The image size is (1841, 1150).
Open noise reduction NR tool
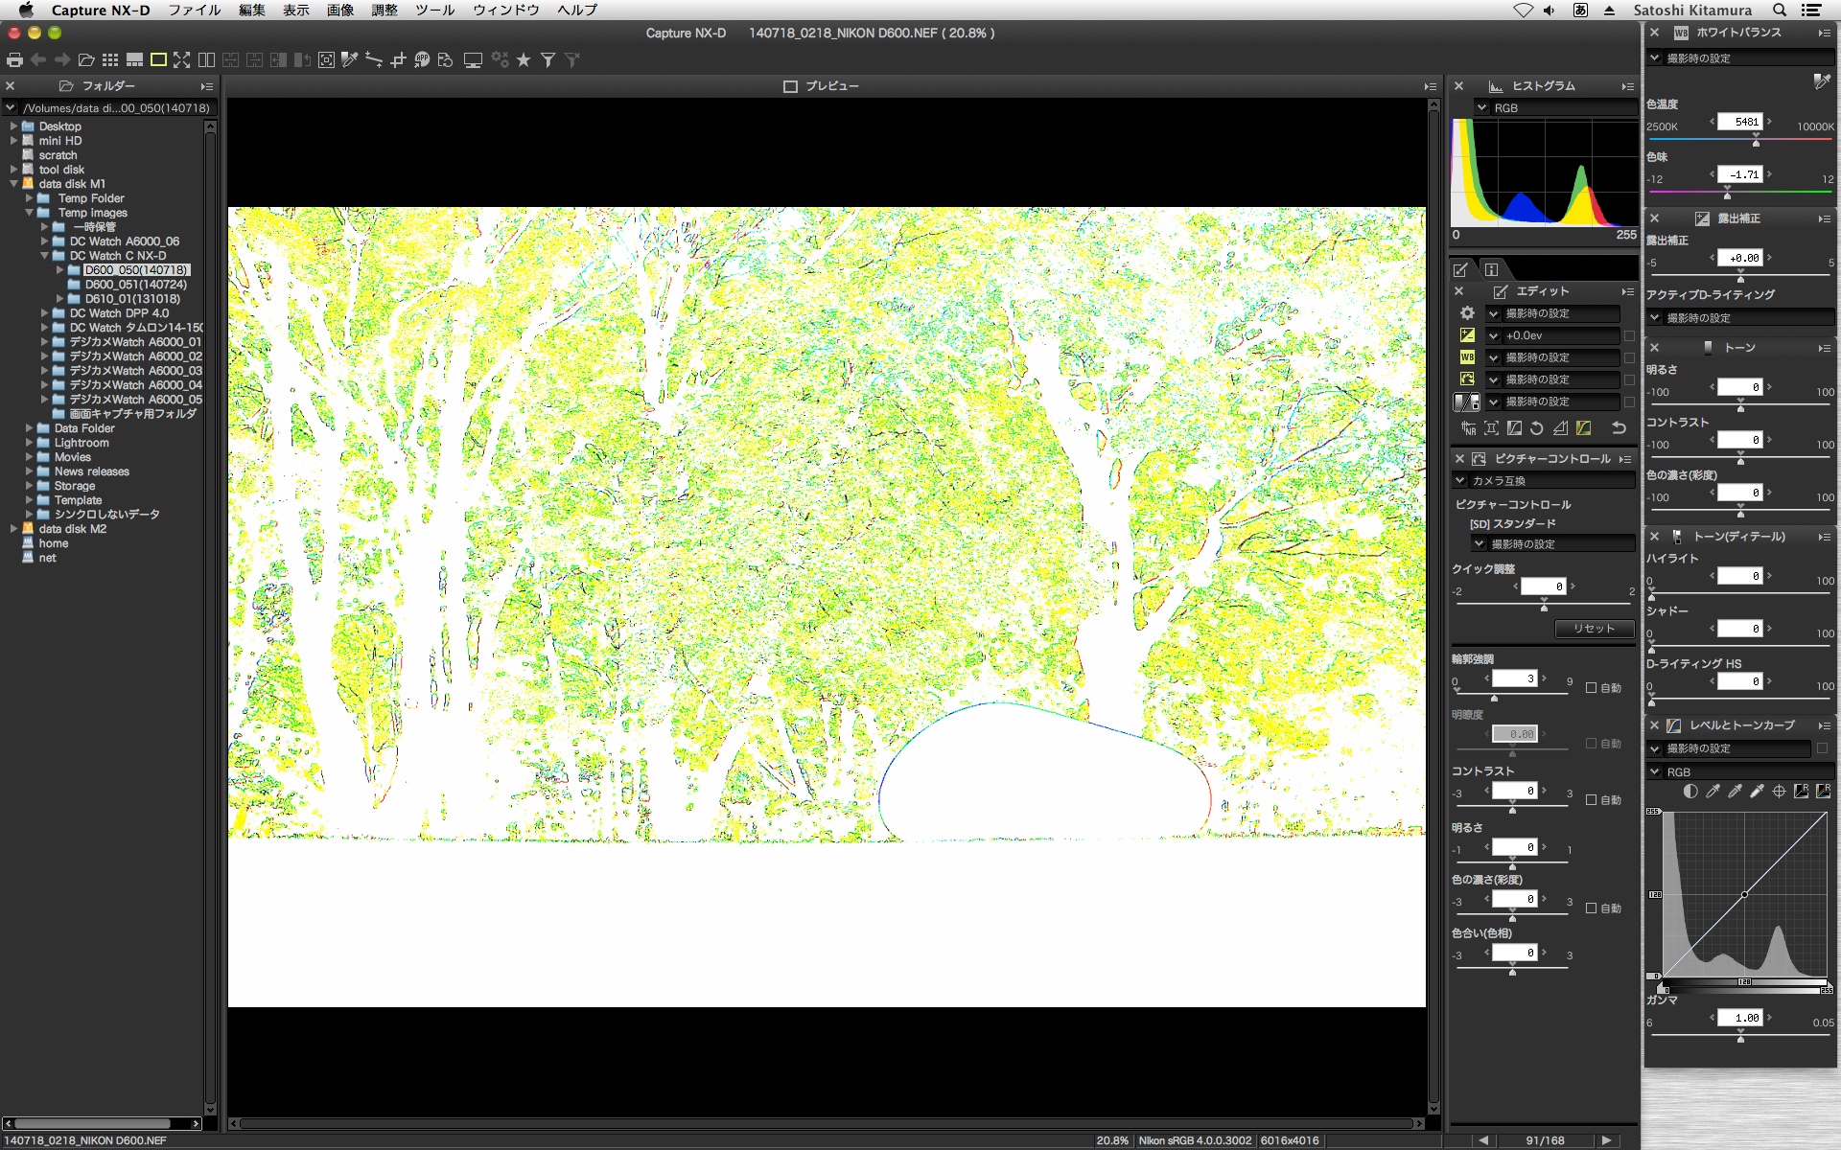[1468, 428]
